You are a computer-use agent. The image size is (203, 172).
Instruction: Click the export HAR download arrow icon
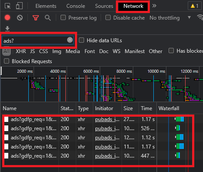coord(7,29)
